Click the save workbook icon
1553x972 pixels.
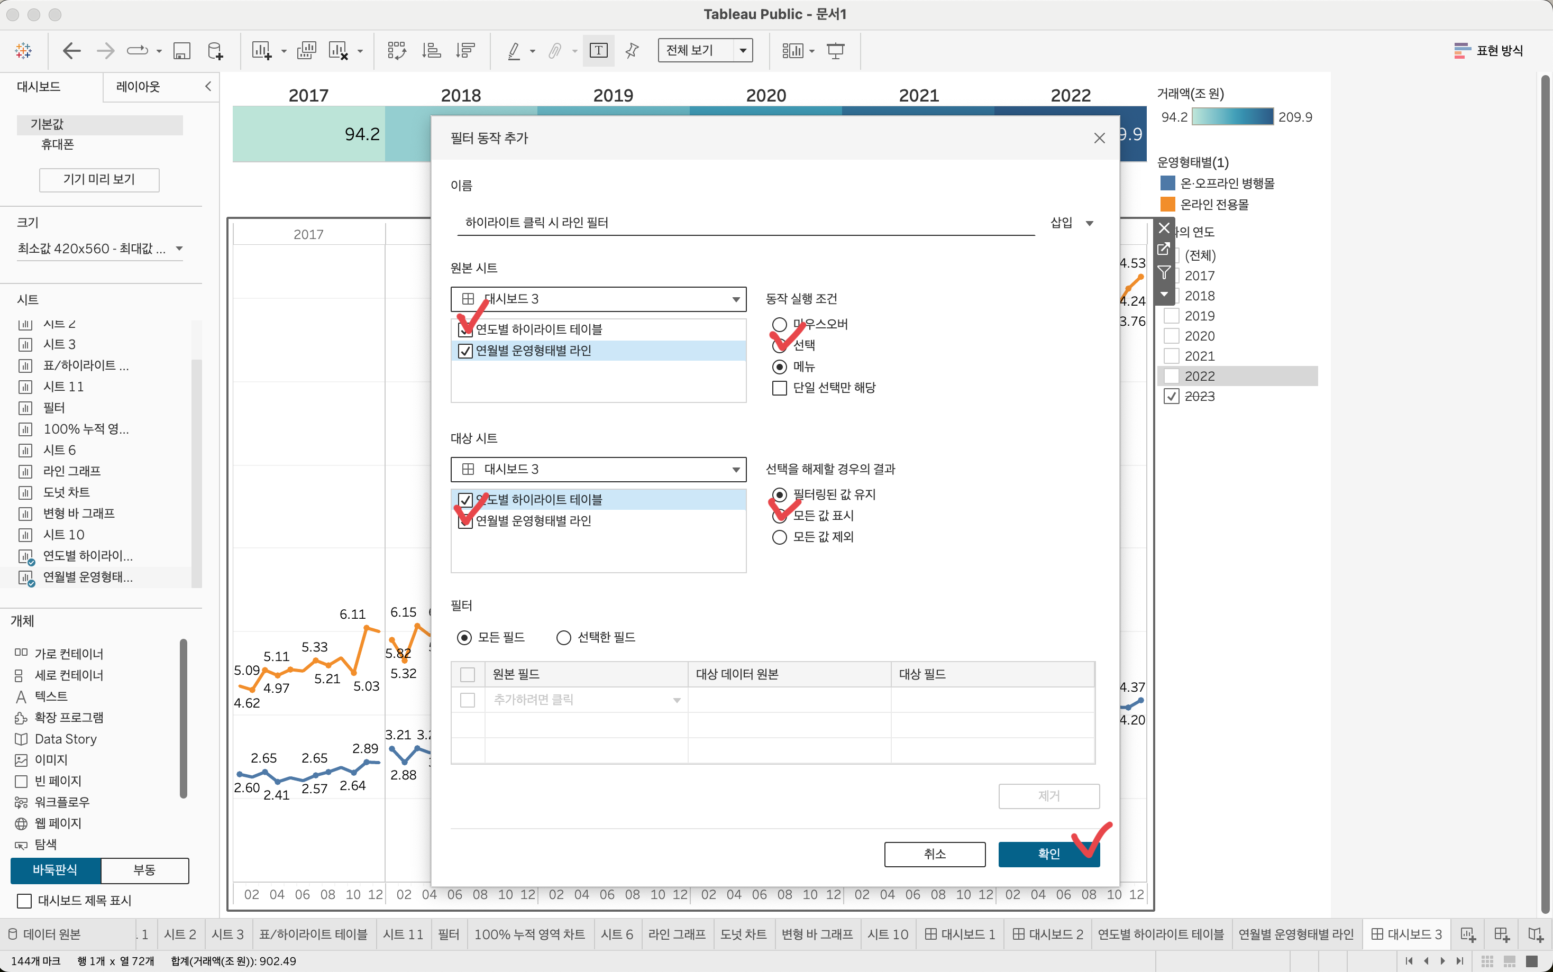[x=182, y=51]
